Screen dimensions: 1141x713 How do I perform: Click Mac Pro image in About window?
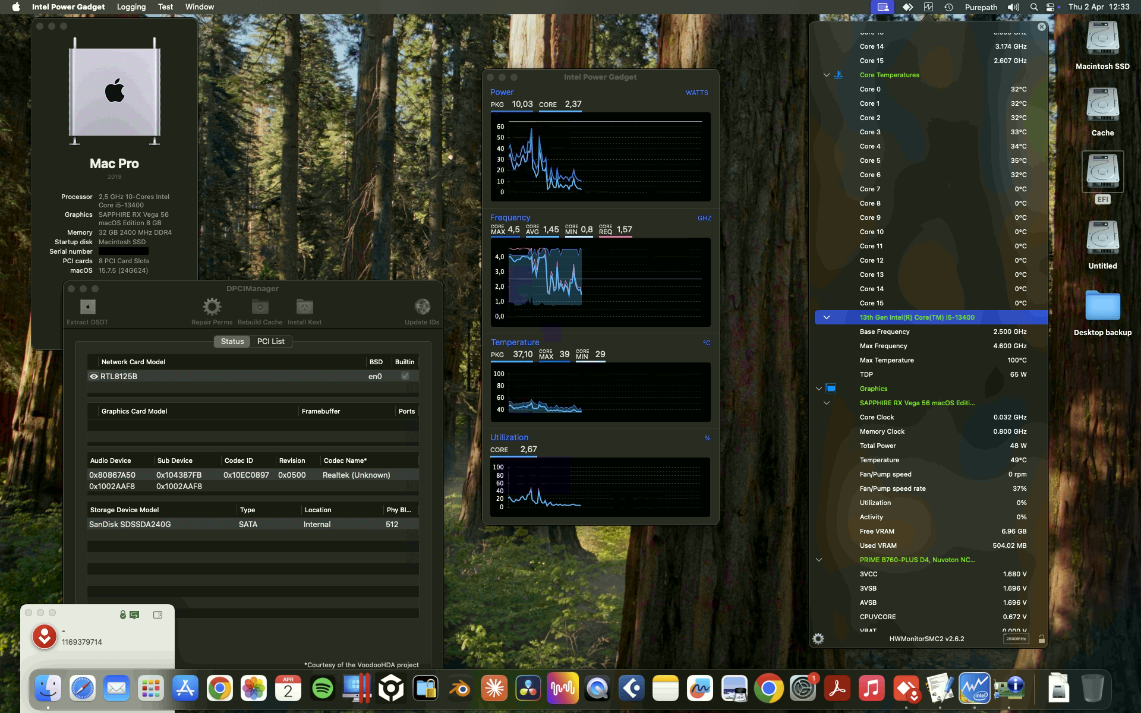point(114,91)
